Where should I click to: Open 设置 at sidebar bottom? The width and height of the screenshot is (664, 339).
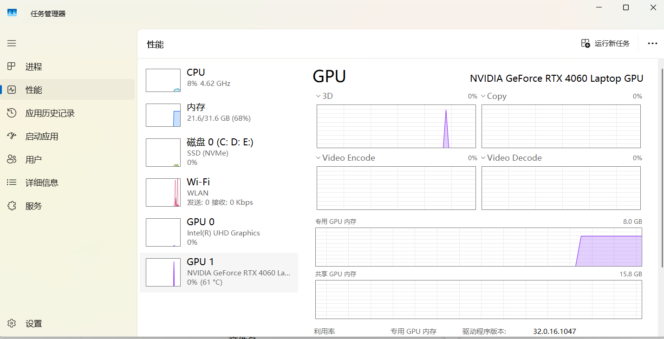pyautogui.click(x=67, y=323)
